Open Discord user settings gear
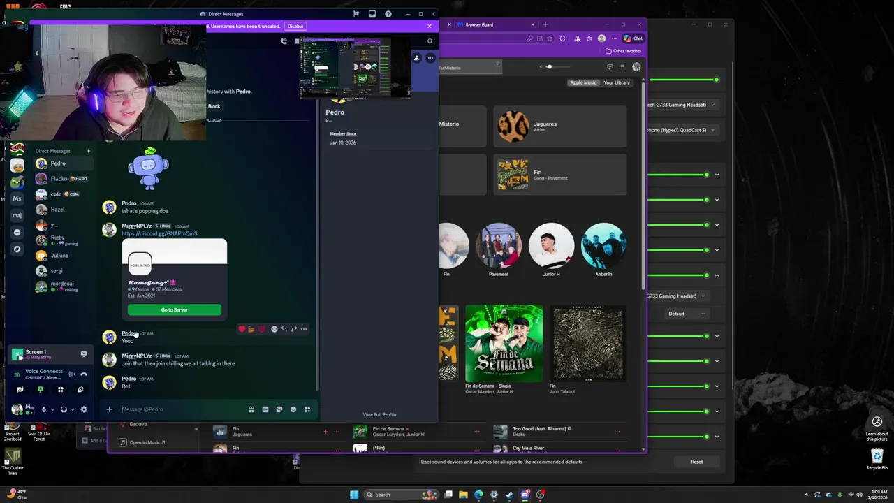The height and width of the screenshot is (503, 894). click(x=84, y=409)
